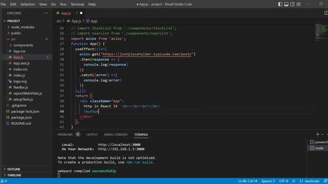Image resolution: width=328 pixels, height=184 pixels.
Task: Open Help menu
Action: click(92, 4)
